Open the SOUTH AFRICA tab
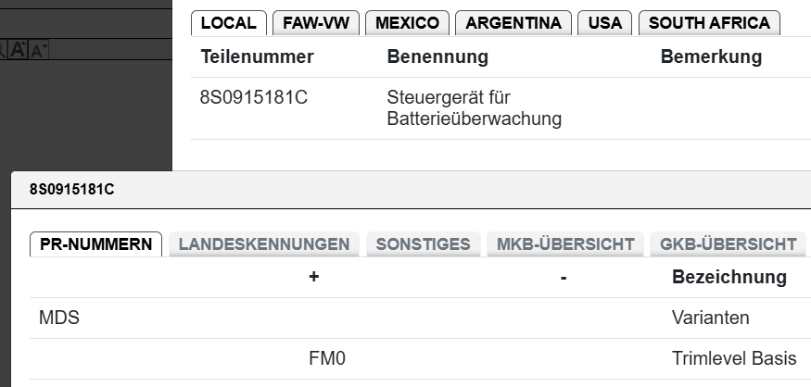Screen dimensions: 811x387 (709, 23)
